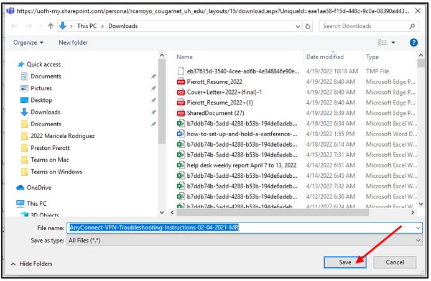This screenshot has height=281, width=431.
Task: Click the Search Downloads field
Action: [x=363, y=26]
